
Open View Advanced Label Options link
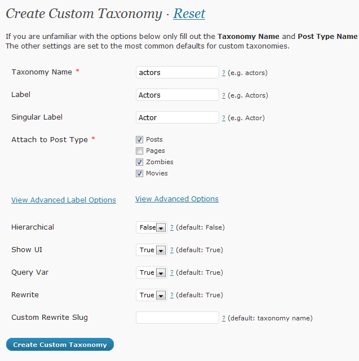64,200
